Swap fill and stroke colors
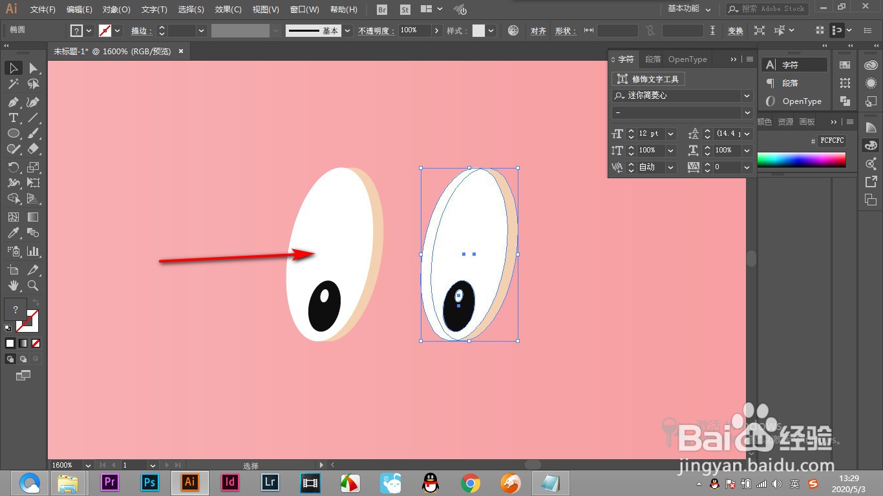 tap(36, 302)
